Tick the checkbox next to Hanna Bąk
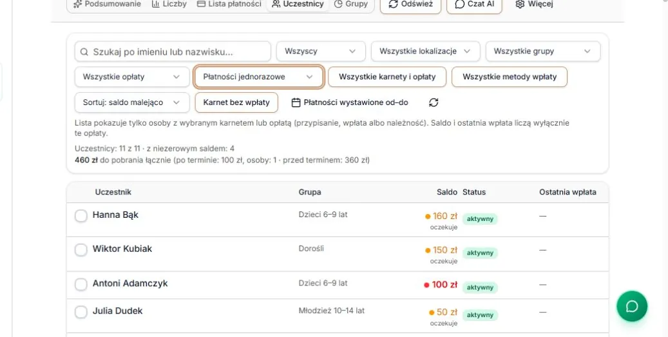 point(81,216)
